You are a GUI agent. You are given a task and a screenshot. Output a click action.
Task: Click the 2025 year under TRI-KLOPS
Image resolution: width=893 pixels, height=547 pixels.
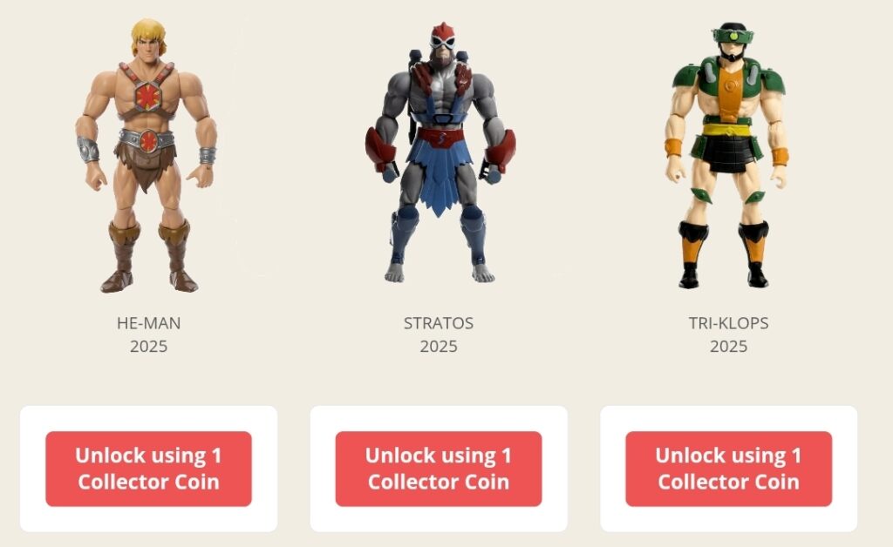(x=728, y=347)
